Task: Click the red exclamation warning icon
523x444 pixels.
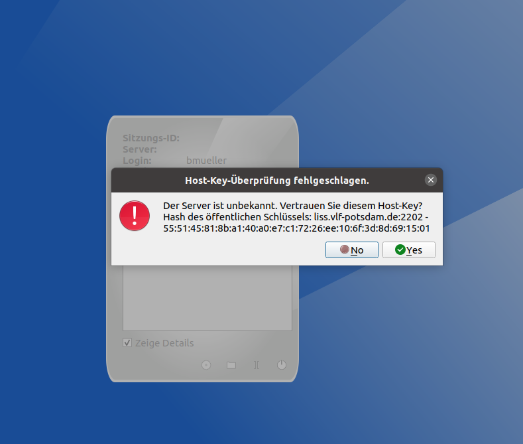Action: (135, 216)
